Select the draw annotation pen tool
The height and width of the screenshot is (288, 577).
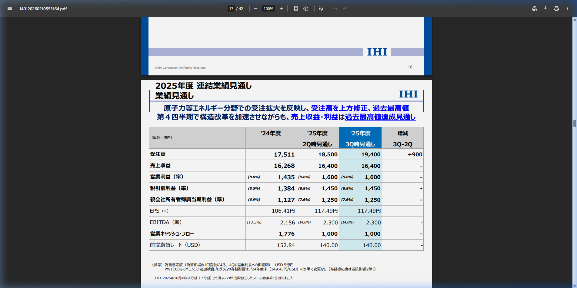click(x=321, y=8)
